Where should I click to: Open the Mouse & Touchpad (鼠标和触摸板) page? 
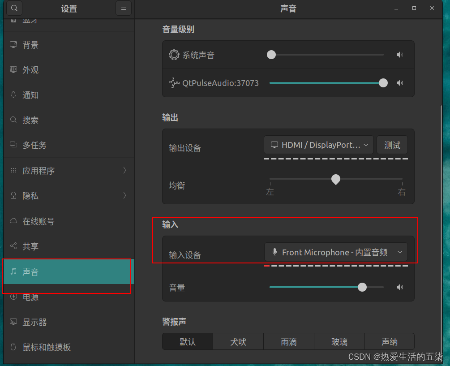click(69, 347)
